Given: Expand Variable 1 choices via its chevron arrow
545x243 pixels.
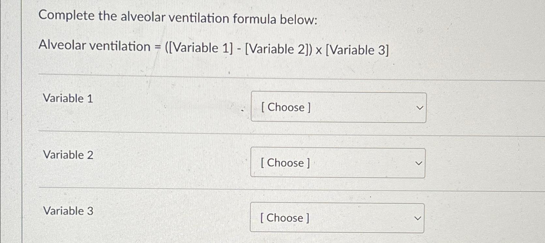Looking at the screenshot, I should pyautogui.click(x=420, y=108).
